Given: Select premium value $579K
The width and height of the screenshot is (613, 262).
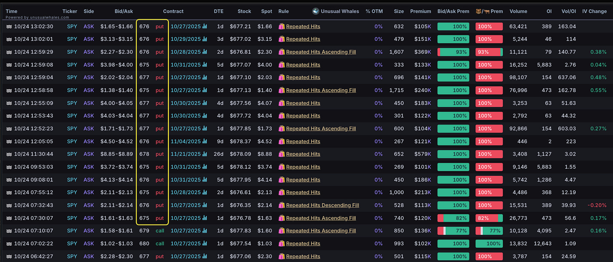Looking at the screenshot, I should (x=423, y=154).
